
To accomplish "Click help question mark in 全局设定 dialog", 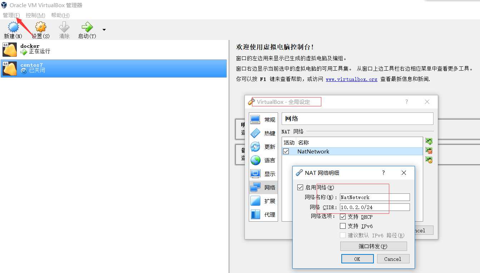I will click(x=406, y=102).
